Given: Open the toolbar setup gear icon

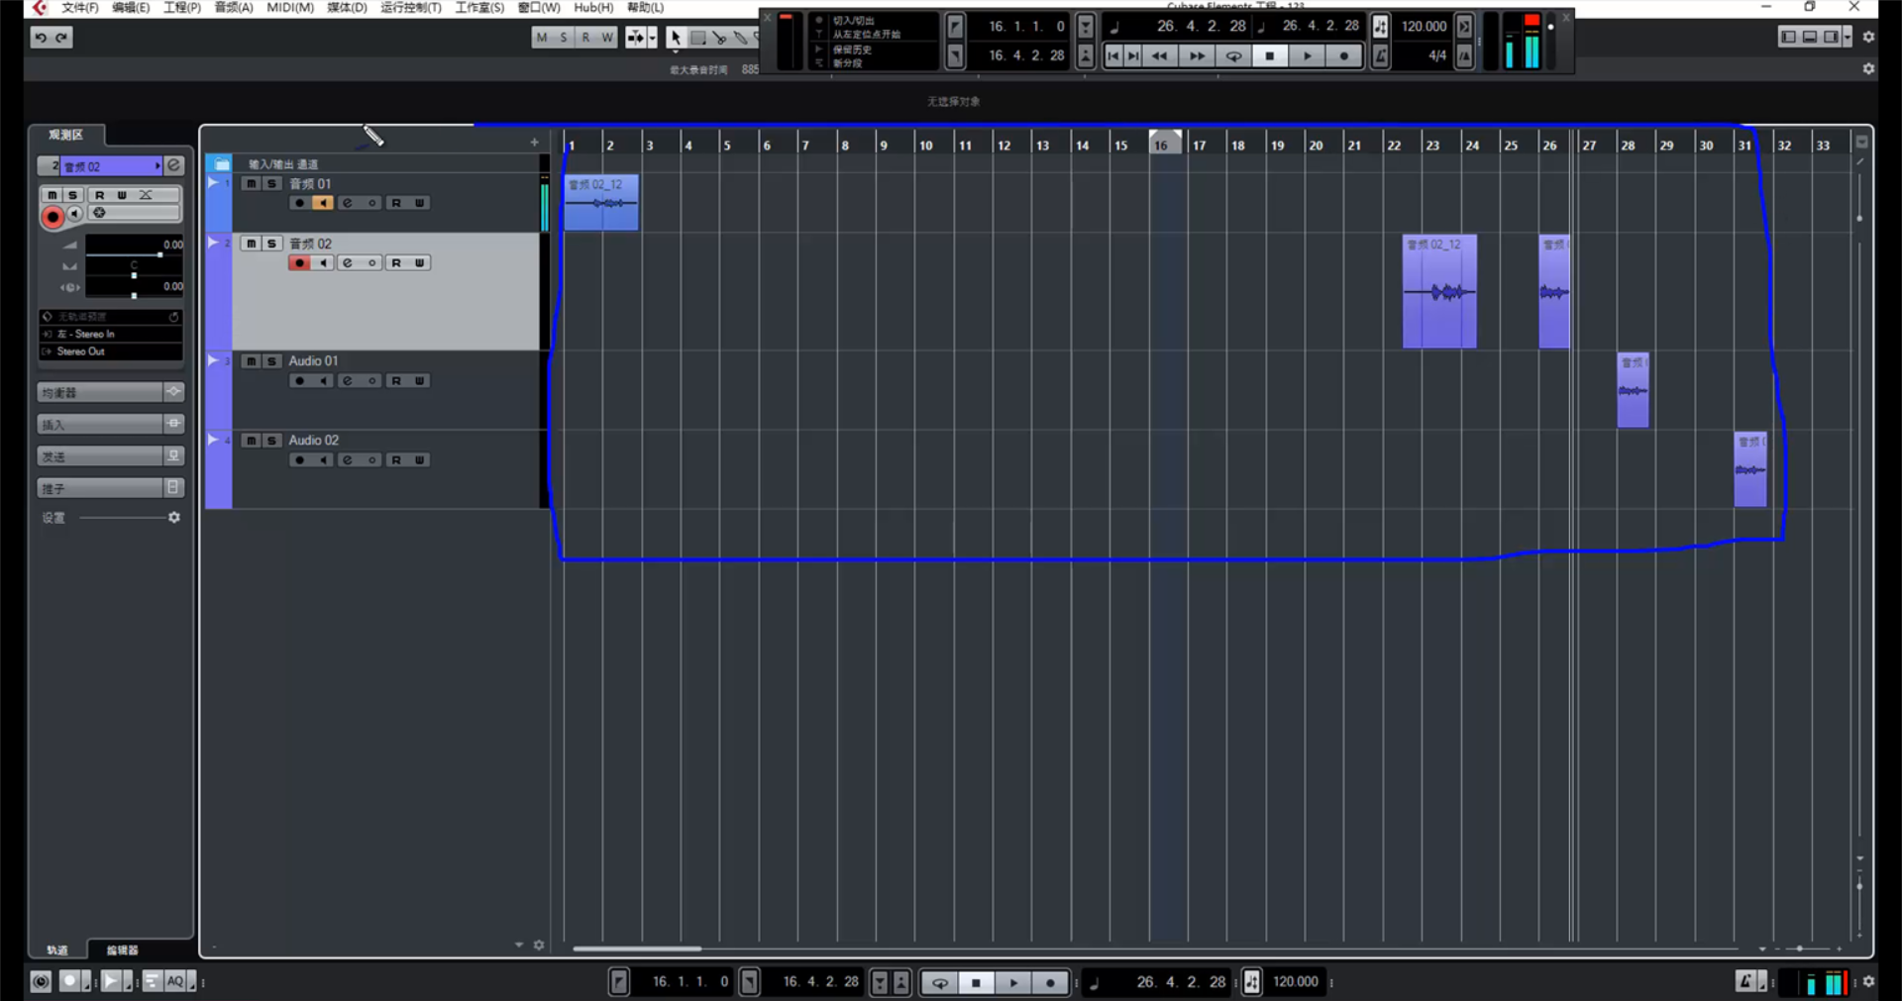Looking at the screenshot, I should (x=1868, y=38).
